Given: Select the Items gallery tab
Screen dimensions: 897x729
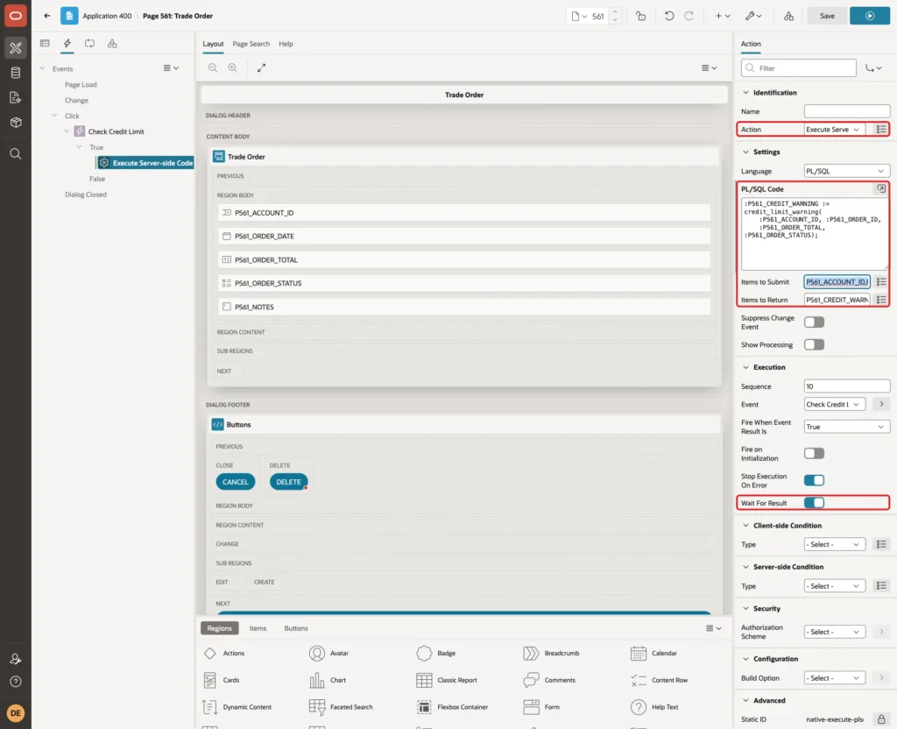Looking at the screenshot, I should pos(258,628).
